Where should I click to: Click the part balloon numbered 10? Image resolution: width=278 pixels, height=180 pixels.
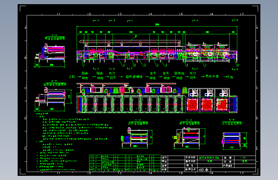click(x=136, y=36)
